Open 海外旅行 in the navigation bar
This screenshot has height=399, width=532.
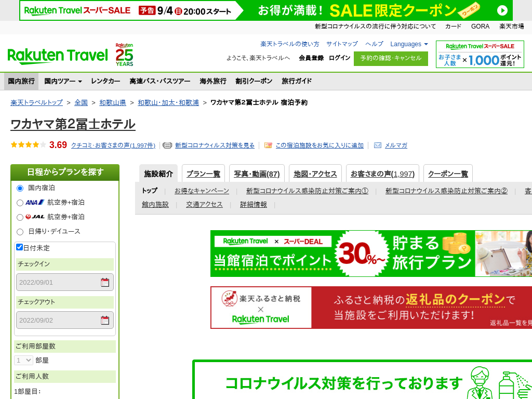point(213,81)
